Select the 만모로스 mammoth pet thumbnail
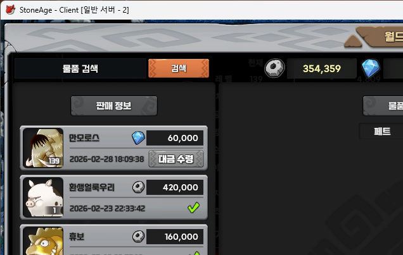Viewport: 403px width, 255px height. pos(43,148)
